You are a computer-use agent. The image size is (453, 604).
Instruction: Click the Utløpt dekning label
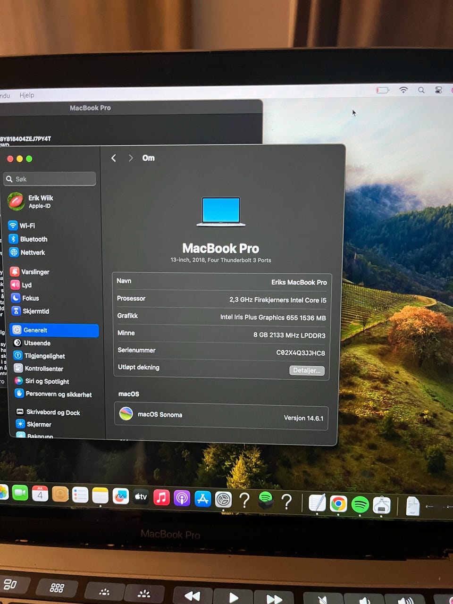tap(139, 367)
